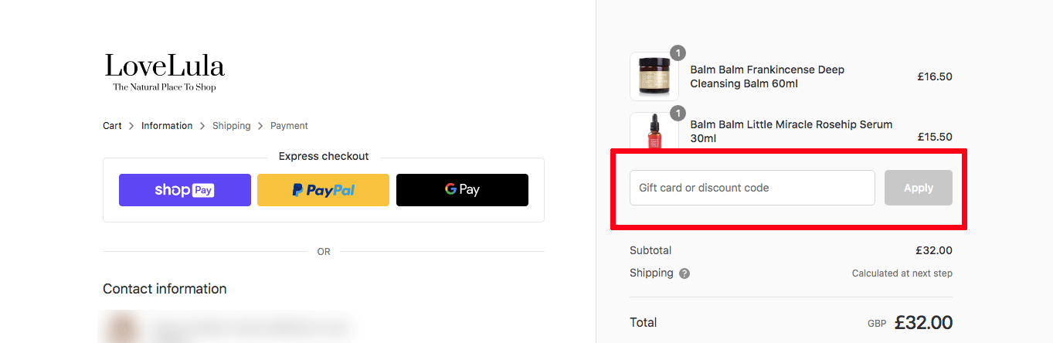
Task: Click the Gift card or discount code field
Action: pyautogui.click(x=752, y=188)
